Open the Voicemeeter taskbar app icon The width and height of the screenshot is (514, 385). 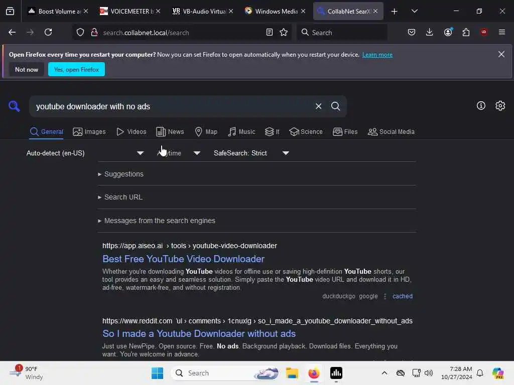(x=336, y=373)
